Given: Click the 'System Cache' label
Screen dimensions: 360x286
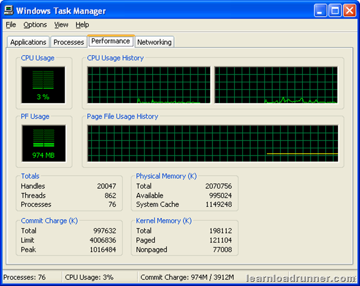Looking at the screenshot, I should pos(158,204).
